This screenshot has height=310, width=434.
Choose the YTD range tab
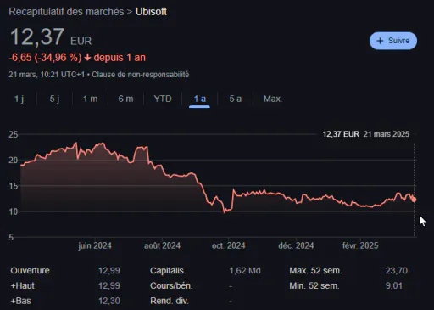coord(163,99)
